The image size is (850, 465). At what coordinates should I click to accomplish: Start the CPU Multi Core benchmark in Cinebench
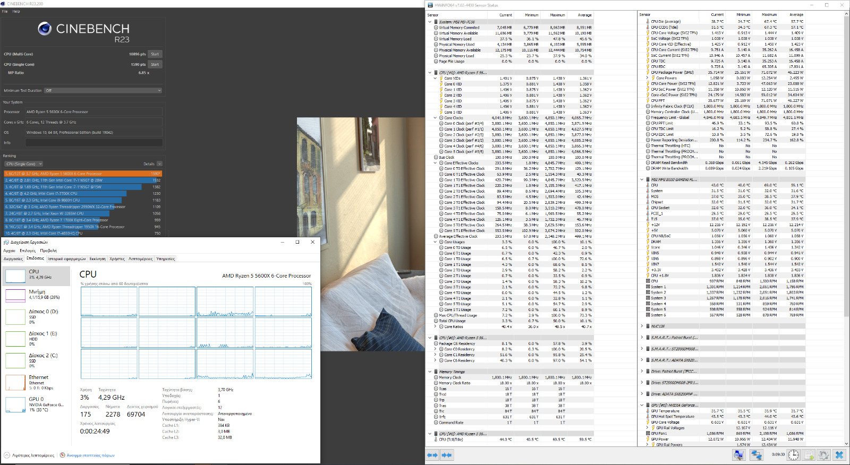click(x=155, y=54)
